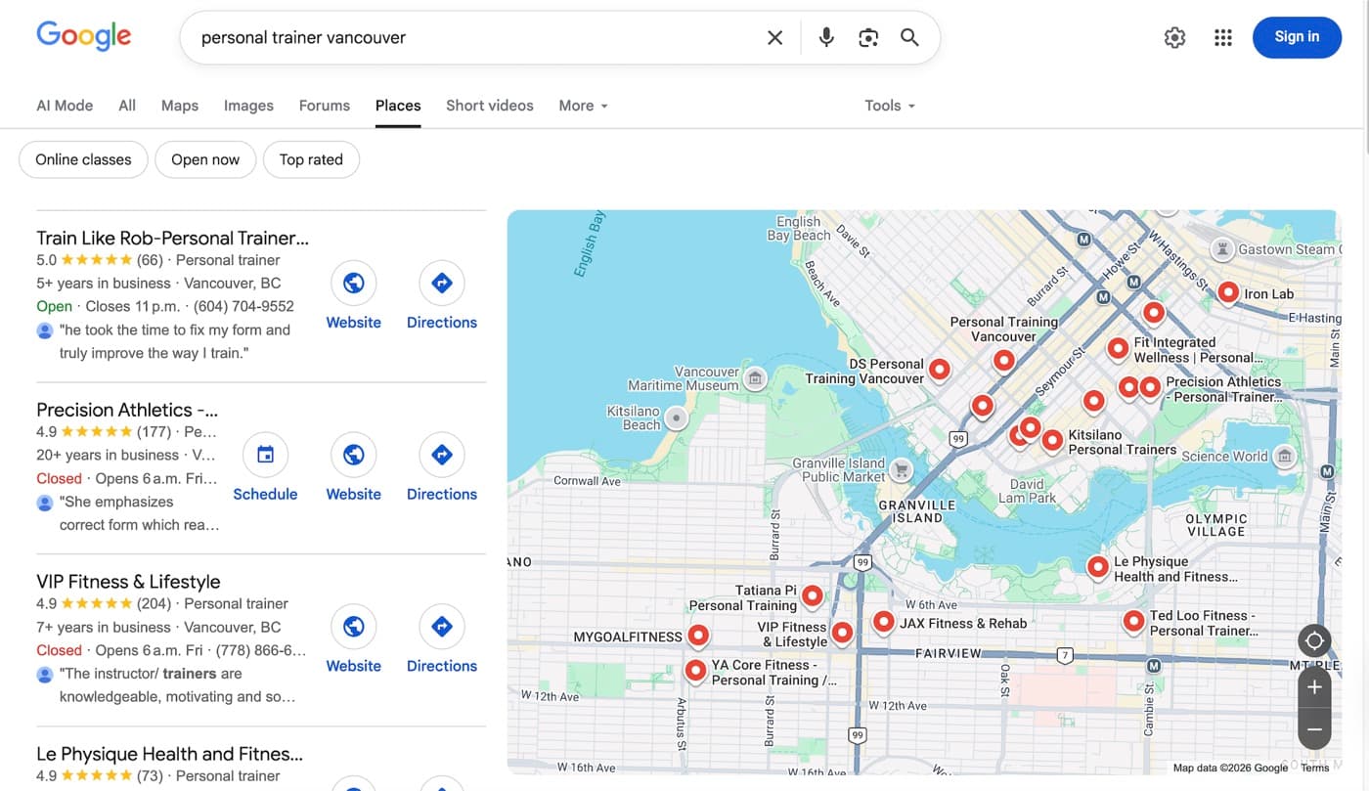Open the Website icon for VIP Fitness & Lifestyle
This screenshot has height=791, width=1369.
(x=354, y=627)
